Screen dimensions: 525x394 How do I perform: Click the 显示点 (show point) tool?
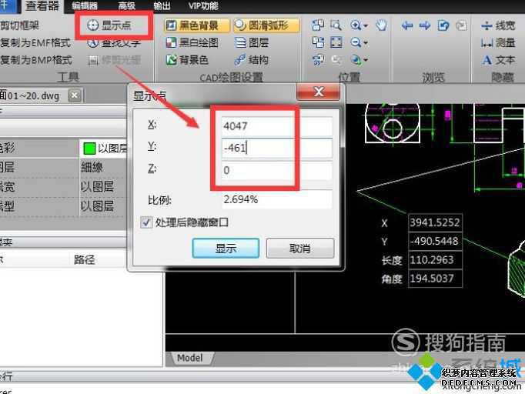pyautogui.click(x=109, y=25)
